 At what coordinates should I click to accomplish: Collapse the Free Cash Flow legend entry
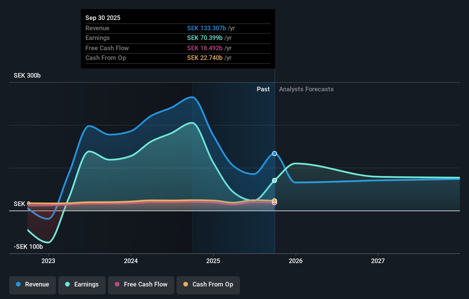click(x=141, y=284)
